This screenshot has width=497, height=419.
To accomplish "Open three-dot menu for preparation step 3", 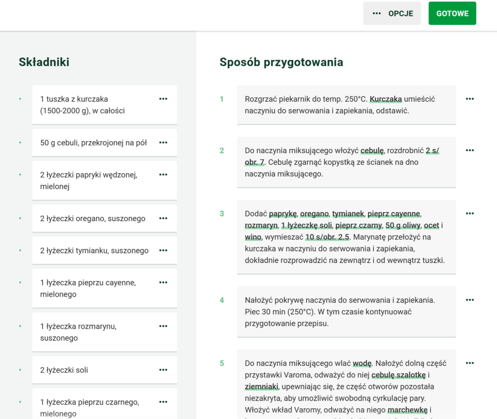I will click(469, 213).
